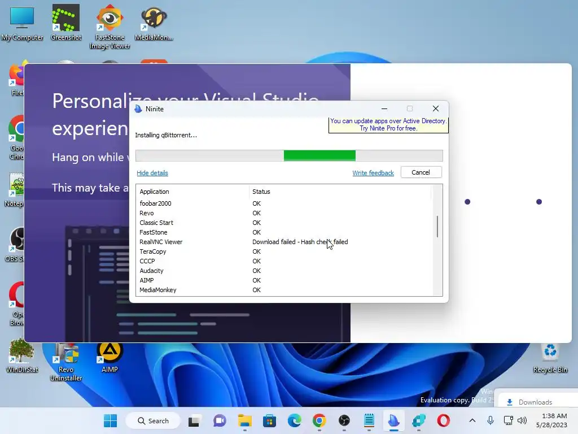Open My Computer desktop icon
Image resolution: width=578 pixels, height=434 pixels.
tap(22, 23)
